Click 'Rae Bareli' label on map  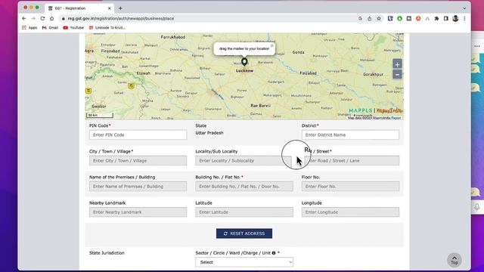coord(260,106)
